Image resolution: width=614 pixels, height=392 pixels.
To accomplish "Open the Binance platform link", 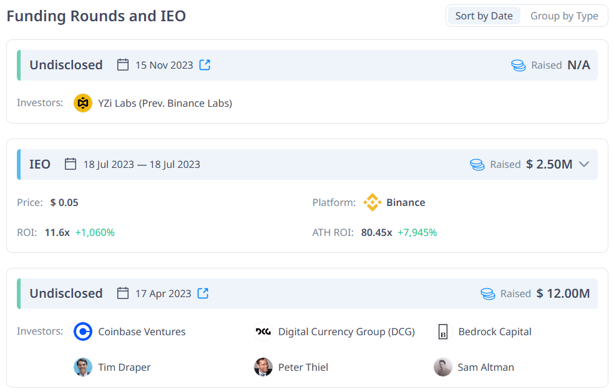I will (x=406, y=202).
